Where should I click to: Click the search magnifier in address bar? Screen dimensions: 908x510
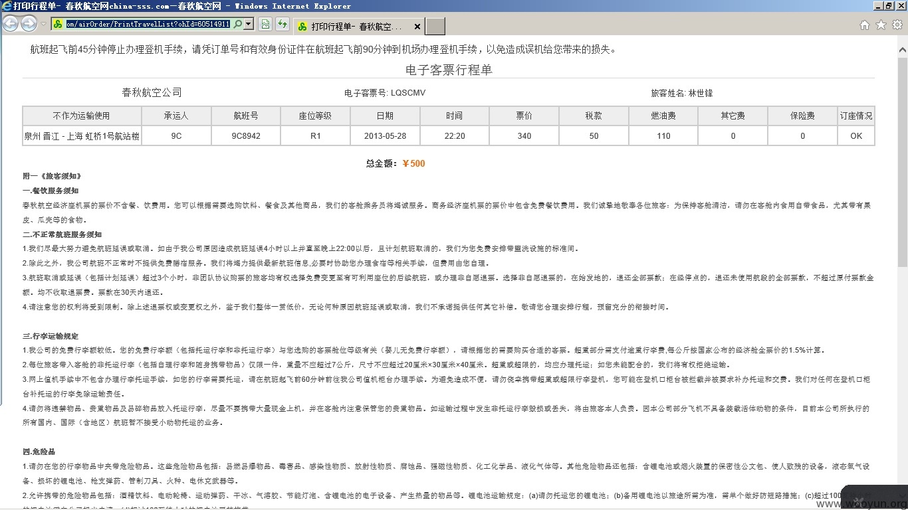(237, 24)
